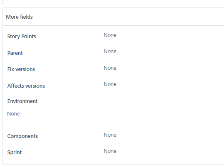Click empty header bar beside More fields title
This screenshot has width=224, height=167.
[x=128, y=17]
